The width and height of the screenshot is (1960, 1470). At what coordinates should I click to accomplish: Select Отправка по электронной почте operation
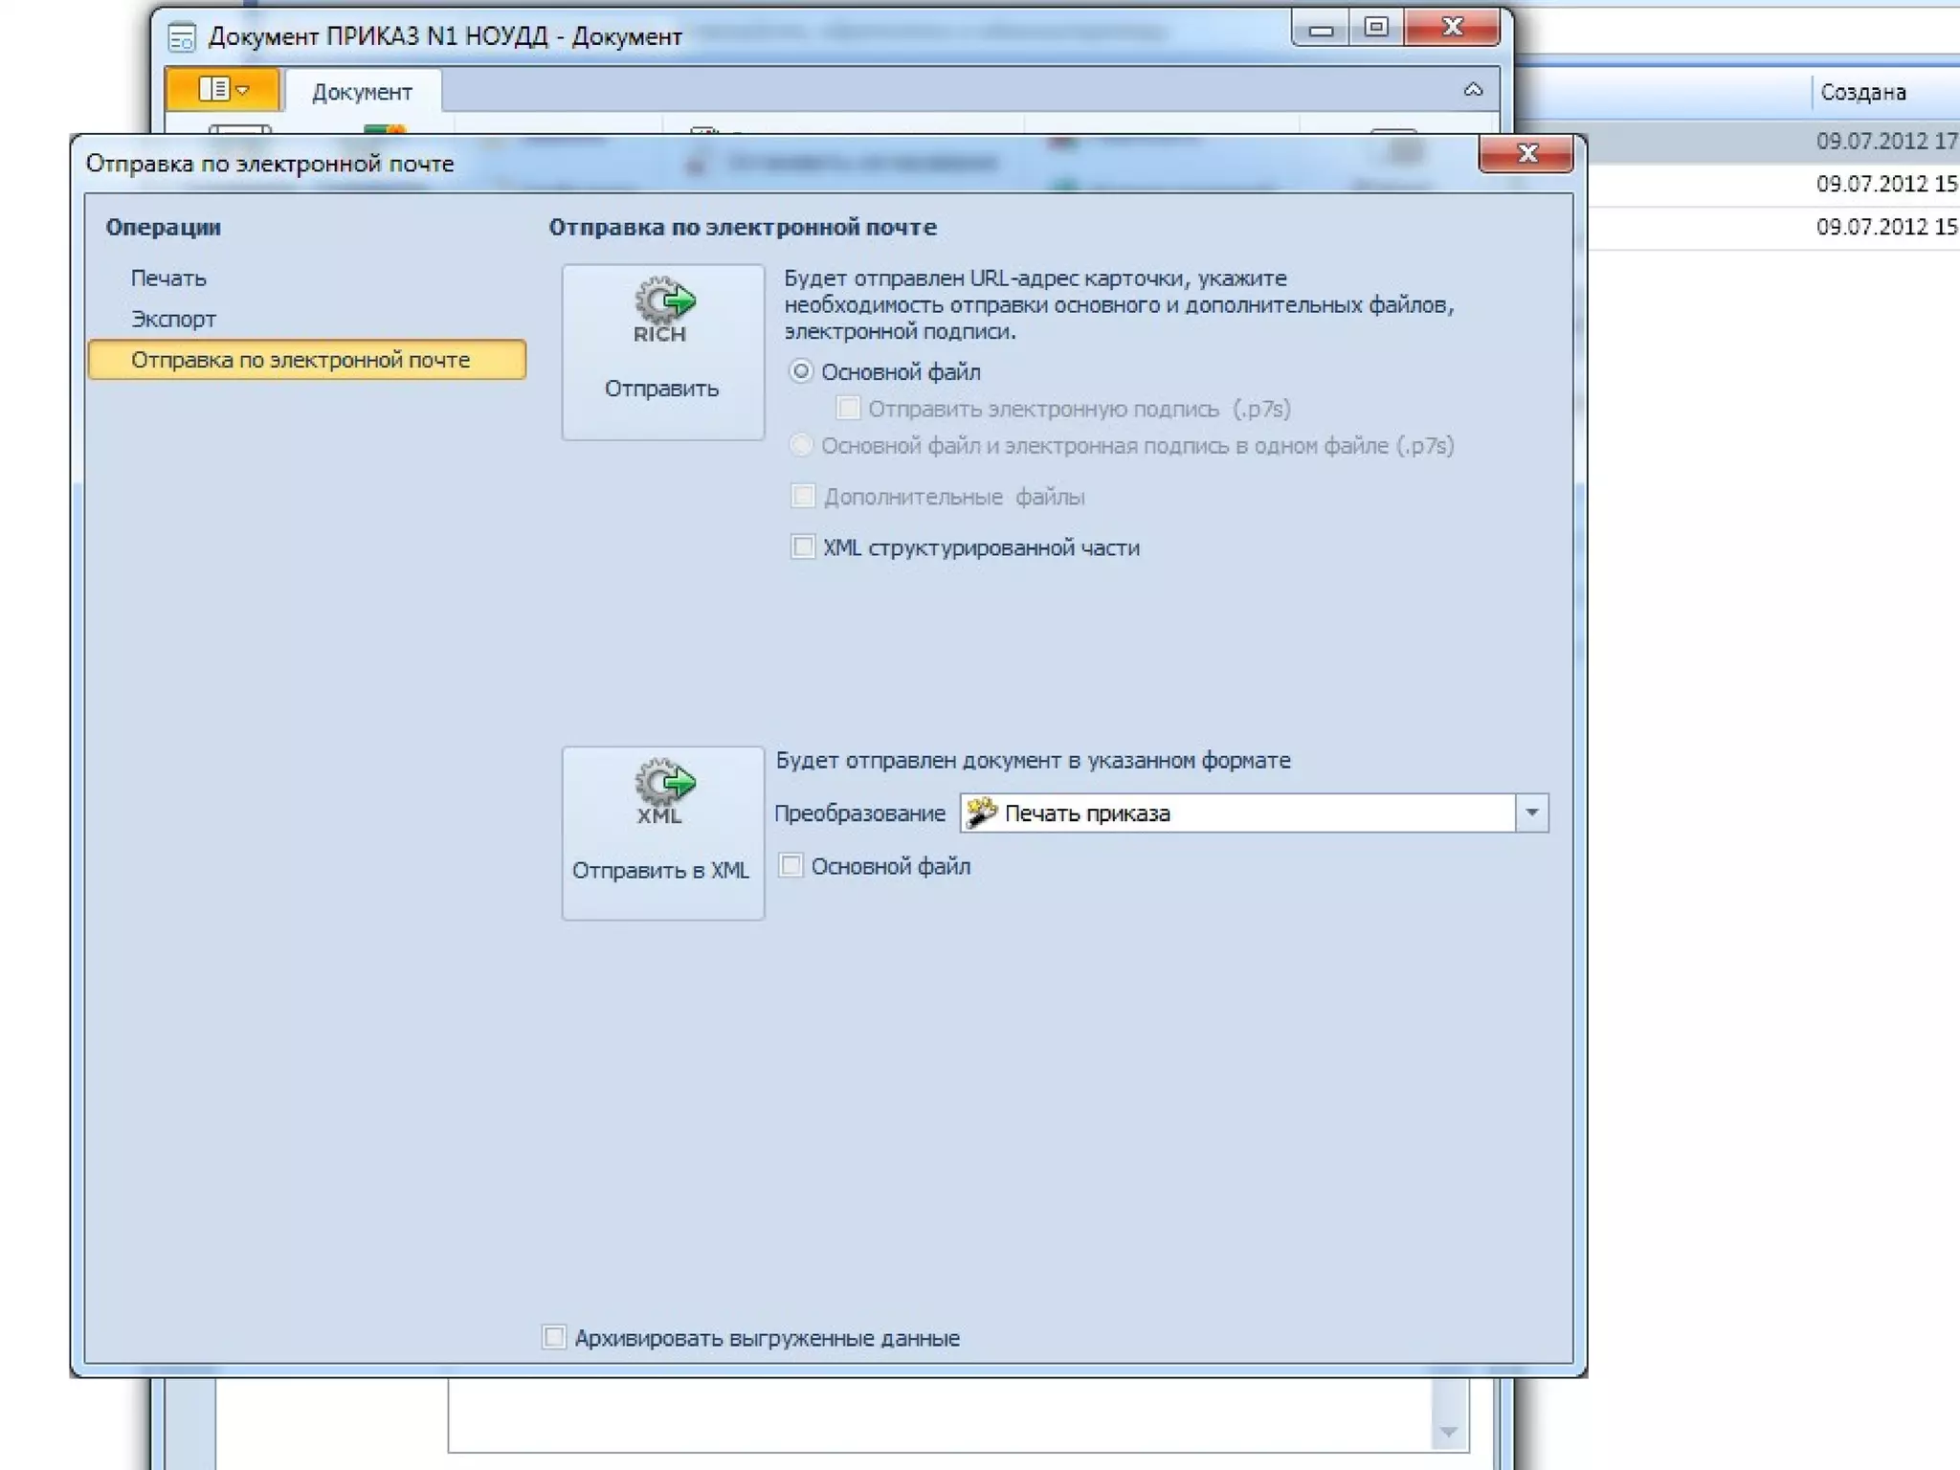(x=301, y=361)
